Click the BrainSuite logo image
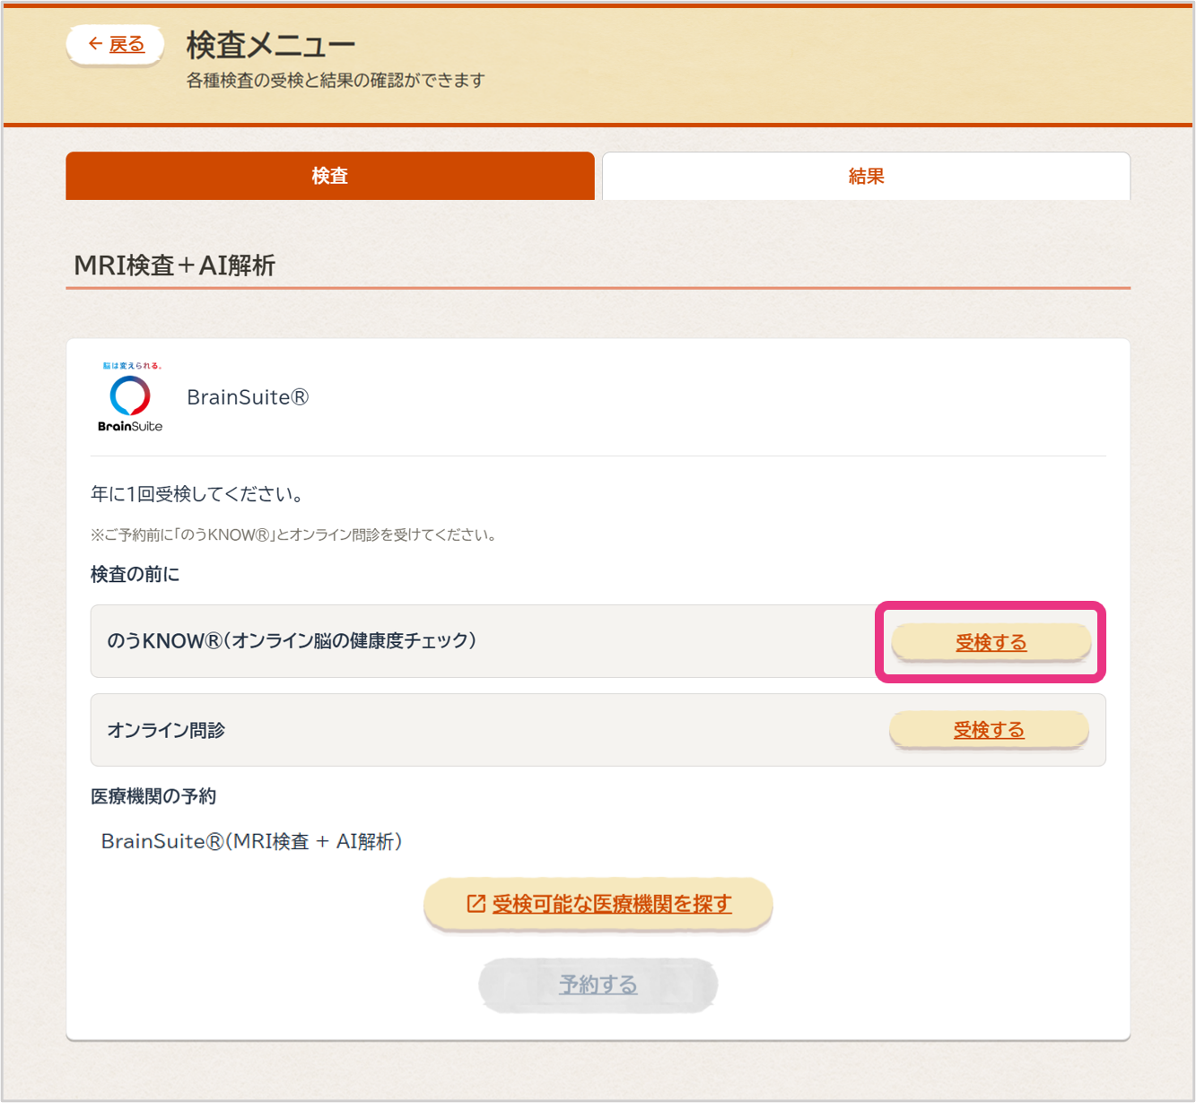Viewport: 1196px width, 1103px height. pyautogui.click(x=130, y=397)
